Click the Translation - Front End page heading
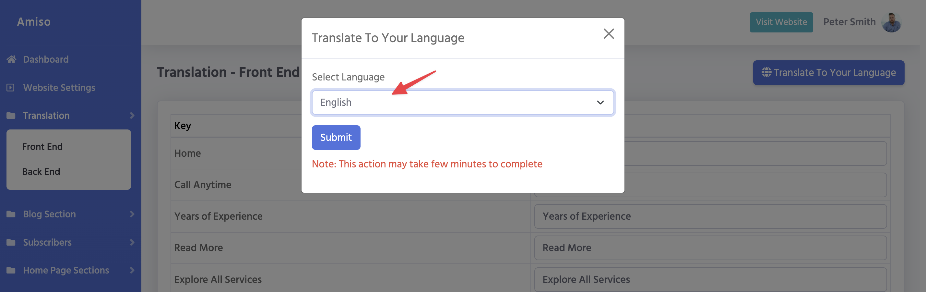926x292 pixels. coord(228,73)
